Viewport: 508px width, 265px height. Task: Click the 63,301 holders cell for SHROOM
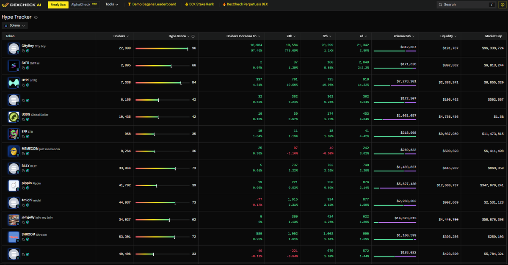tap(125, 237)
